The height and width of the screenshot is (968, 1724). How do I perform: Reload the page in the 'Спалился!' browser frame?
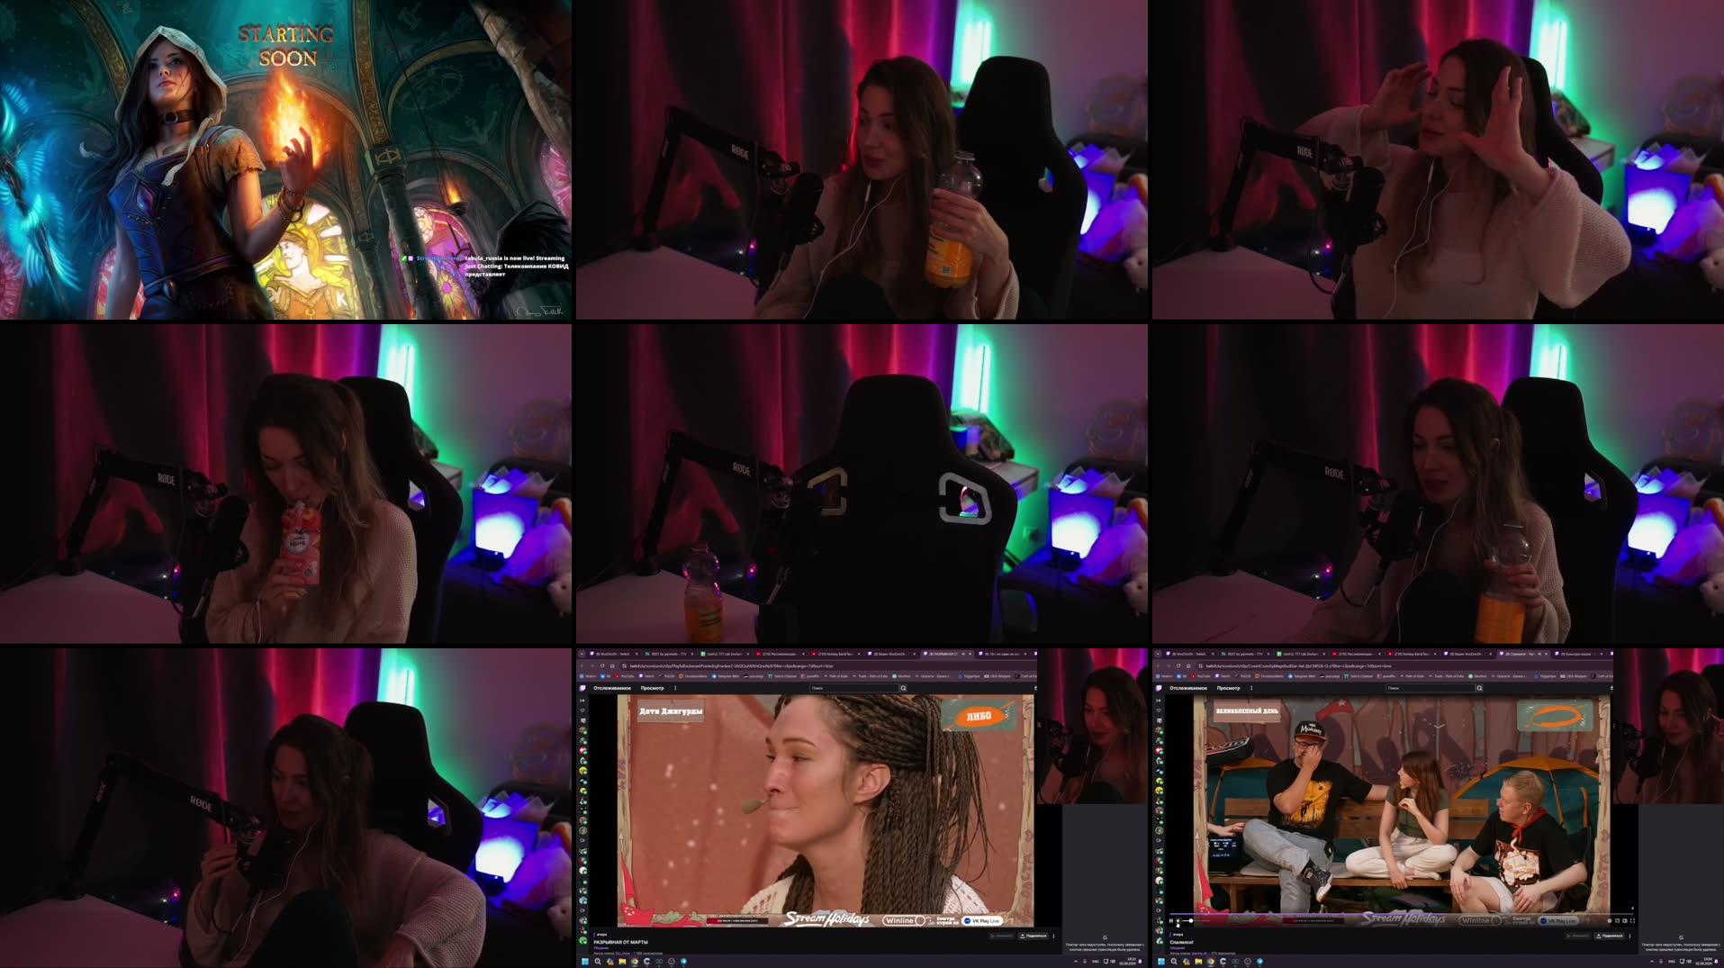[1178, 666]
